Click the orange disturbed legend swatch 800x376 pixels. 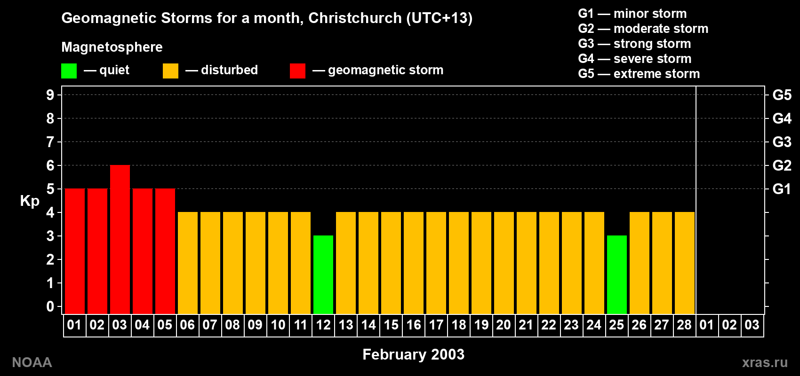[170, 71]
